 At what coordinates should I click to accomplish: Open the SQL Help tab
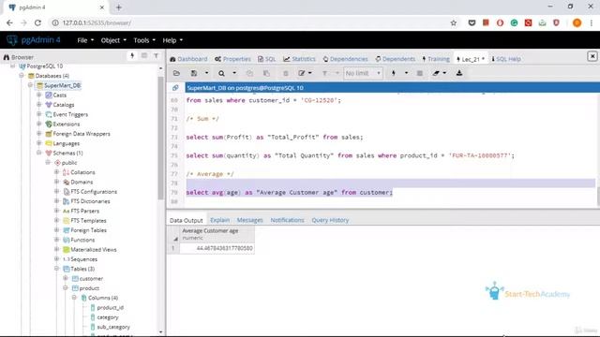pos(506,59)
